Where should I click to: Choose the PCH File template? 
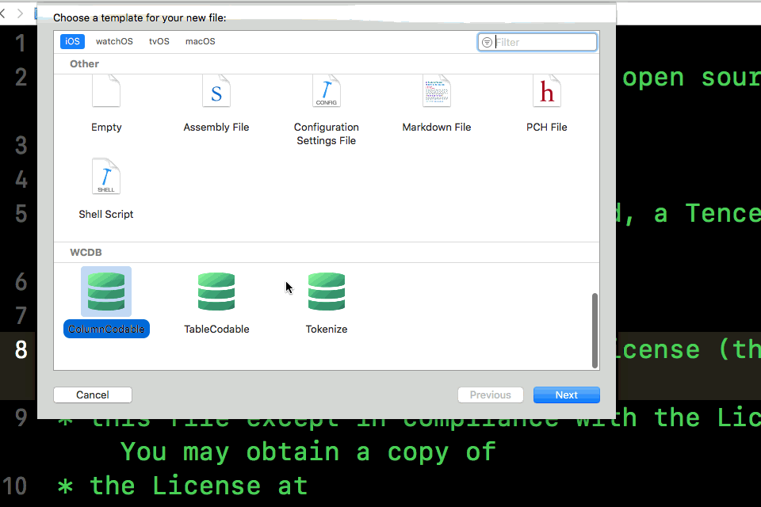coord(547,93)
